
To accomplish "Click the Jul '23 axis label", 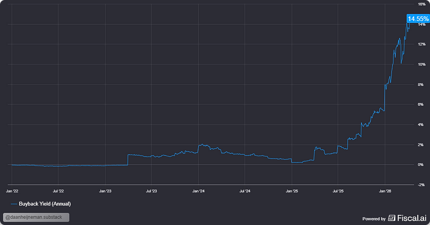I will (151, 191).
